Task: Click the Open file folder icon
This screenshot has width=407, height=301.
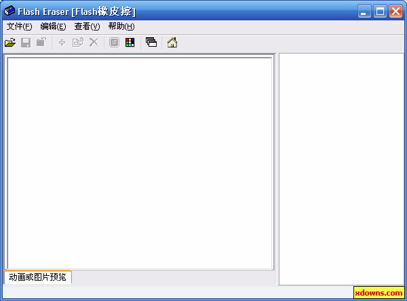Action: click(x=10, y=43)
